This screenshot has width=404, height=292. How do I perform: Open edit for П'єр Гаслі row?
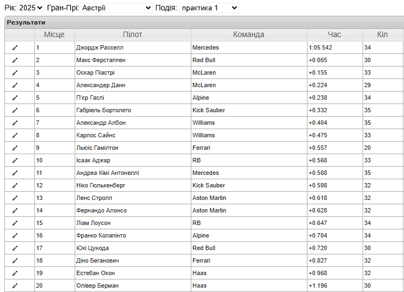pyautogui.click(x=15, y=98)
